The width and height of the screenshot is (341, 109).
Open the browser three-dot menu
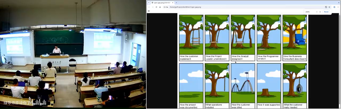[x=338, y=7]
